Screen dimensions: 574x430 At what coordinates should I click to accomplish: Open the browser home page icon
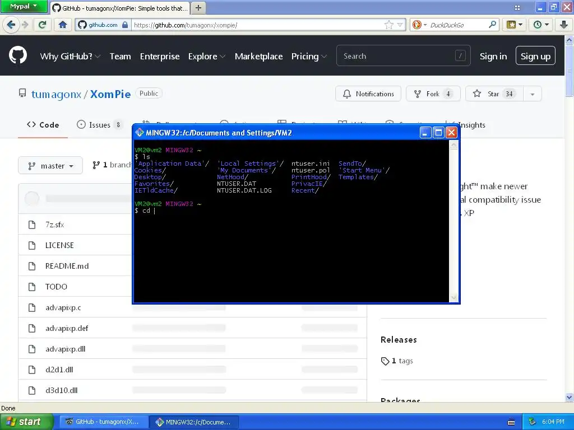click(63, 25)
